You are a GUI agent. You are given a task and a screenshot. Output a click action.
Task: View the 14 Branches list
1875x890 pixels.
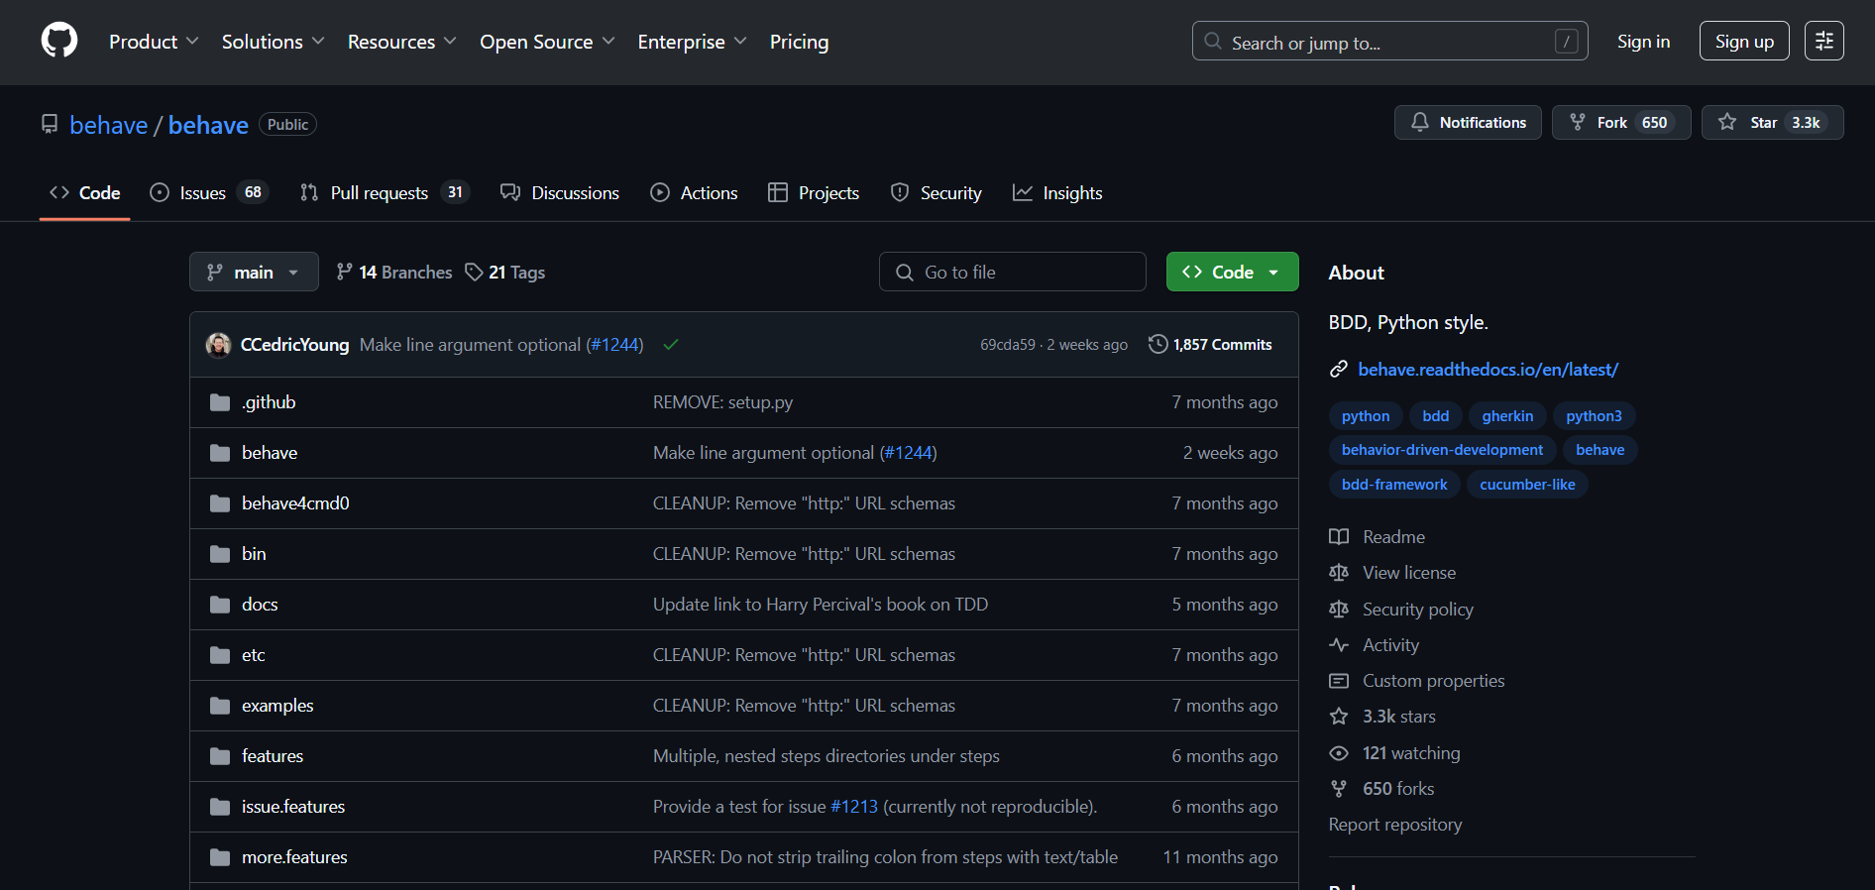(394, 273)
